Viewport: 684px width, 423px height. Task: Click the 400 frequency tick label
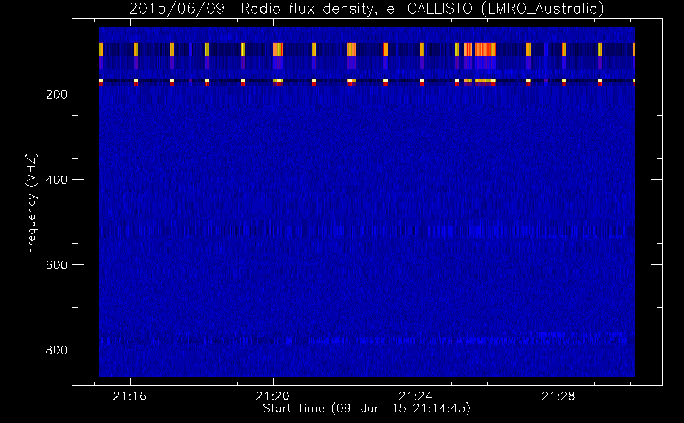pos(57,180)
